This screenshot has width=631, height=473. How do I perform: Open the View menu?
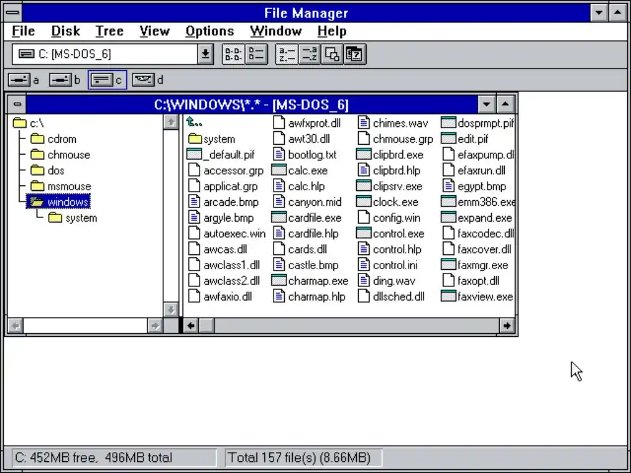pos(155,31)
